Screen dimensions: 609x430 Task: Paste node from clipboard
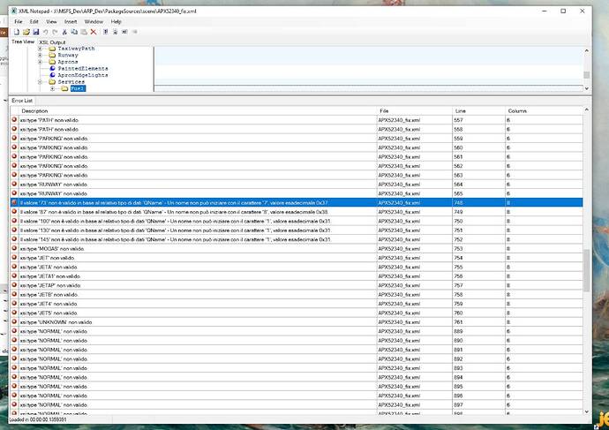pyautogui.click(x=84, y=32)
